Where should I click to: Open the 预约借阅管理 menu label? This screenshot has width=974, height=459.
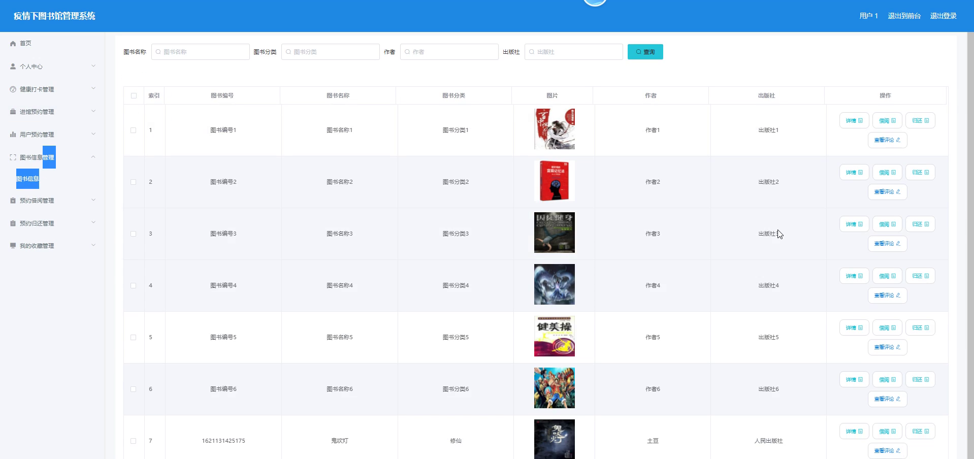pyautogui.click(x=37, y=201)
